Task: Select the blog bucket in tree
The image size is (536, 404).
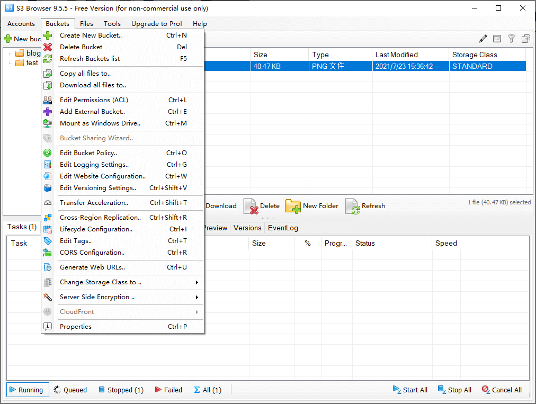Action: [x=28, y=53]
